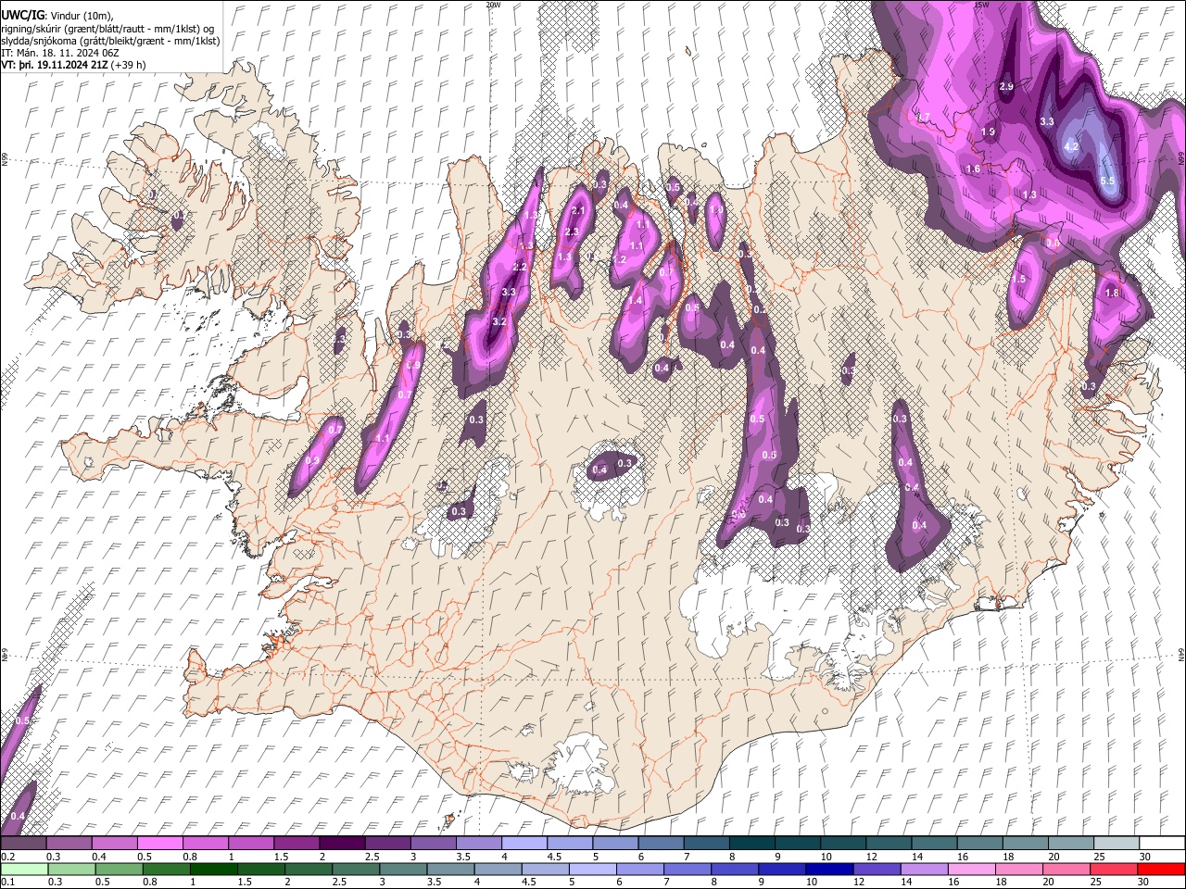The width and height of the screenshot is (1186, 889).
Task: Click the 4.2 precipitation value on map
Action: pos(1071,147)
